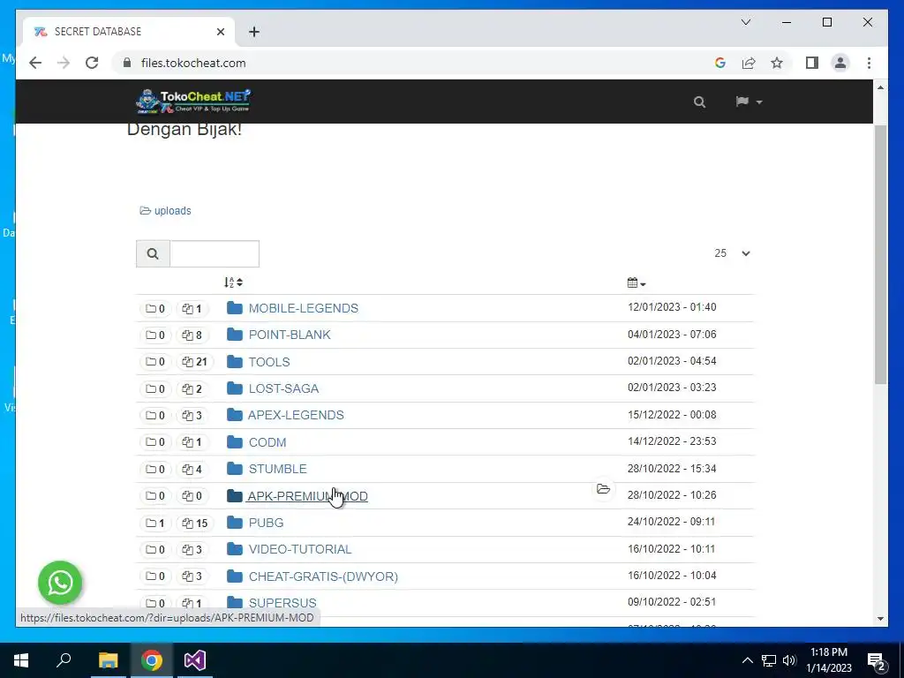Click the date 12/01/2023 - 01:40
Screen dimensions: 904x678
672,307
